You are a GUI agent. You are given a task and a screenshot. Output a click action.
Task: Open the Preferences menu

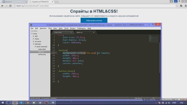[82, 28]
